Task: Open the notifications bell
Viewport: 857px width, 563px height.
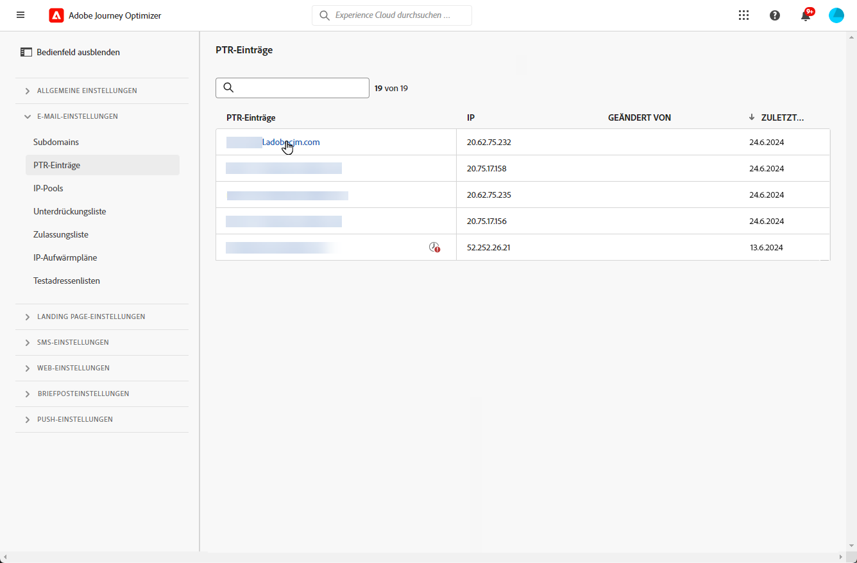Action: pyautogui.click(x=806, y=16)
